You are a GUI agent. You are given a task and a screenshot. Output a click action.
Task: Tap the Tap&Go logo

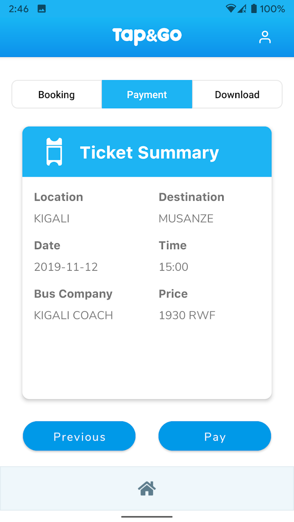[147, 36]
